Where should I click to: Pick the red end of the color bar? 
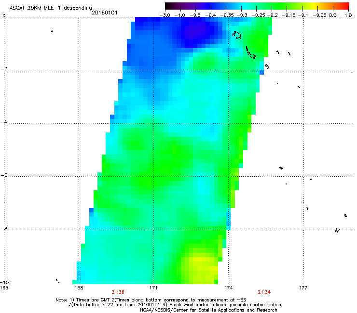[345, 6]
